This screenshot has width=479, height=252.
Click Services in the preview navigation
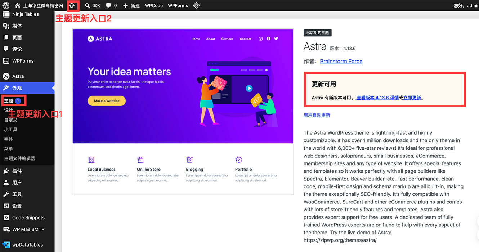tap(227, 39)
